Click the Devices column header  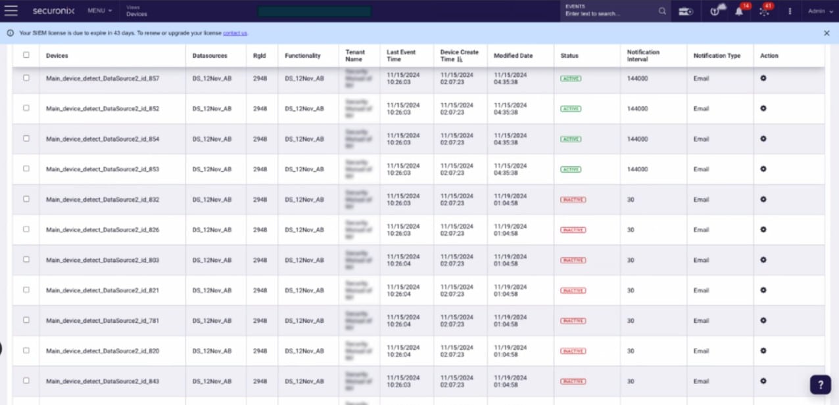(x=57, y=56)
